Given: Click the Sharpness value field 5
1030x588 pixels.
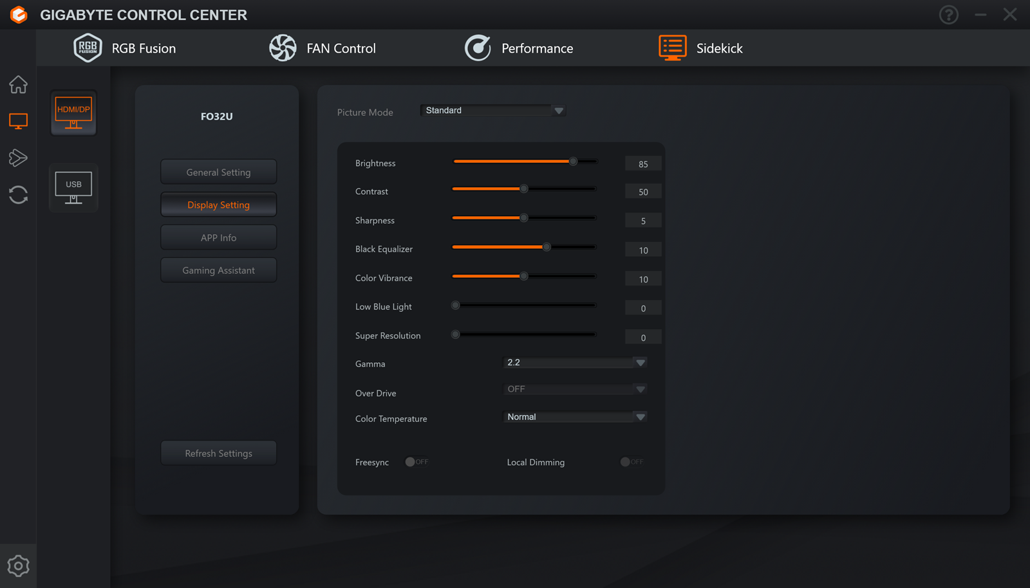Looking at the screenshot, I should click(x=643, y=221).
